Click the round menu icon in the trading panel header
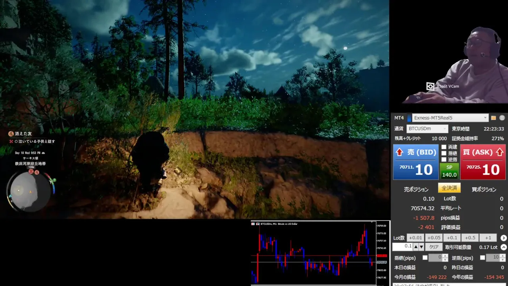 [x=502, y=118]
